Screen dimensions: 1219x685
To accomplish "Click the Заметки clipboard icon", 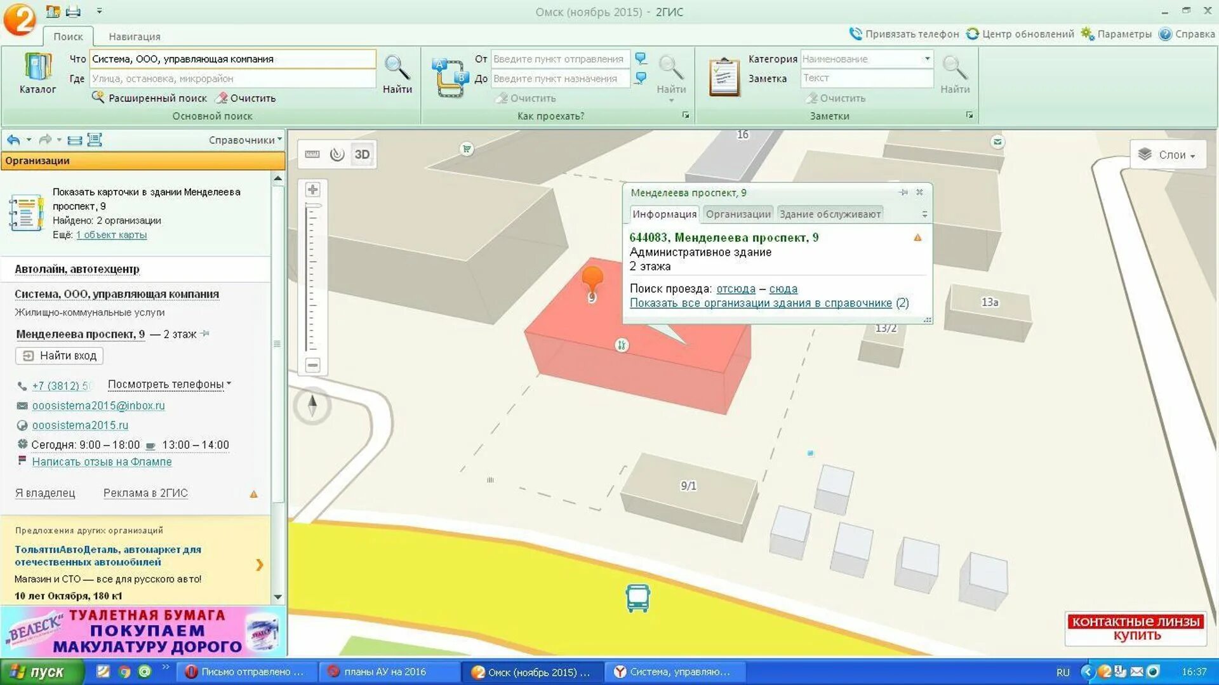I will click(x=724, y=77).
